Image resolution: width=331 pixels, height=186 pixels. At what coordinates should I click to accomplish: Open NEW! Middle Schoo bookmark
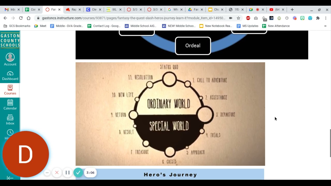(179, 26)
